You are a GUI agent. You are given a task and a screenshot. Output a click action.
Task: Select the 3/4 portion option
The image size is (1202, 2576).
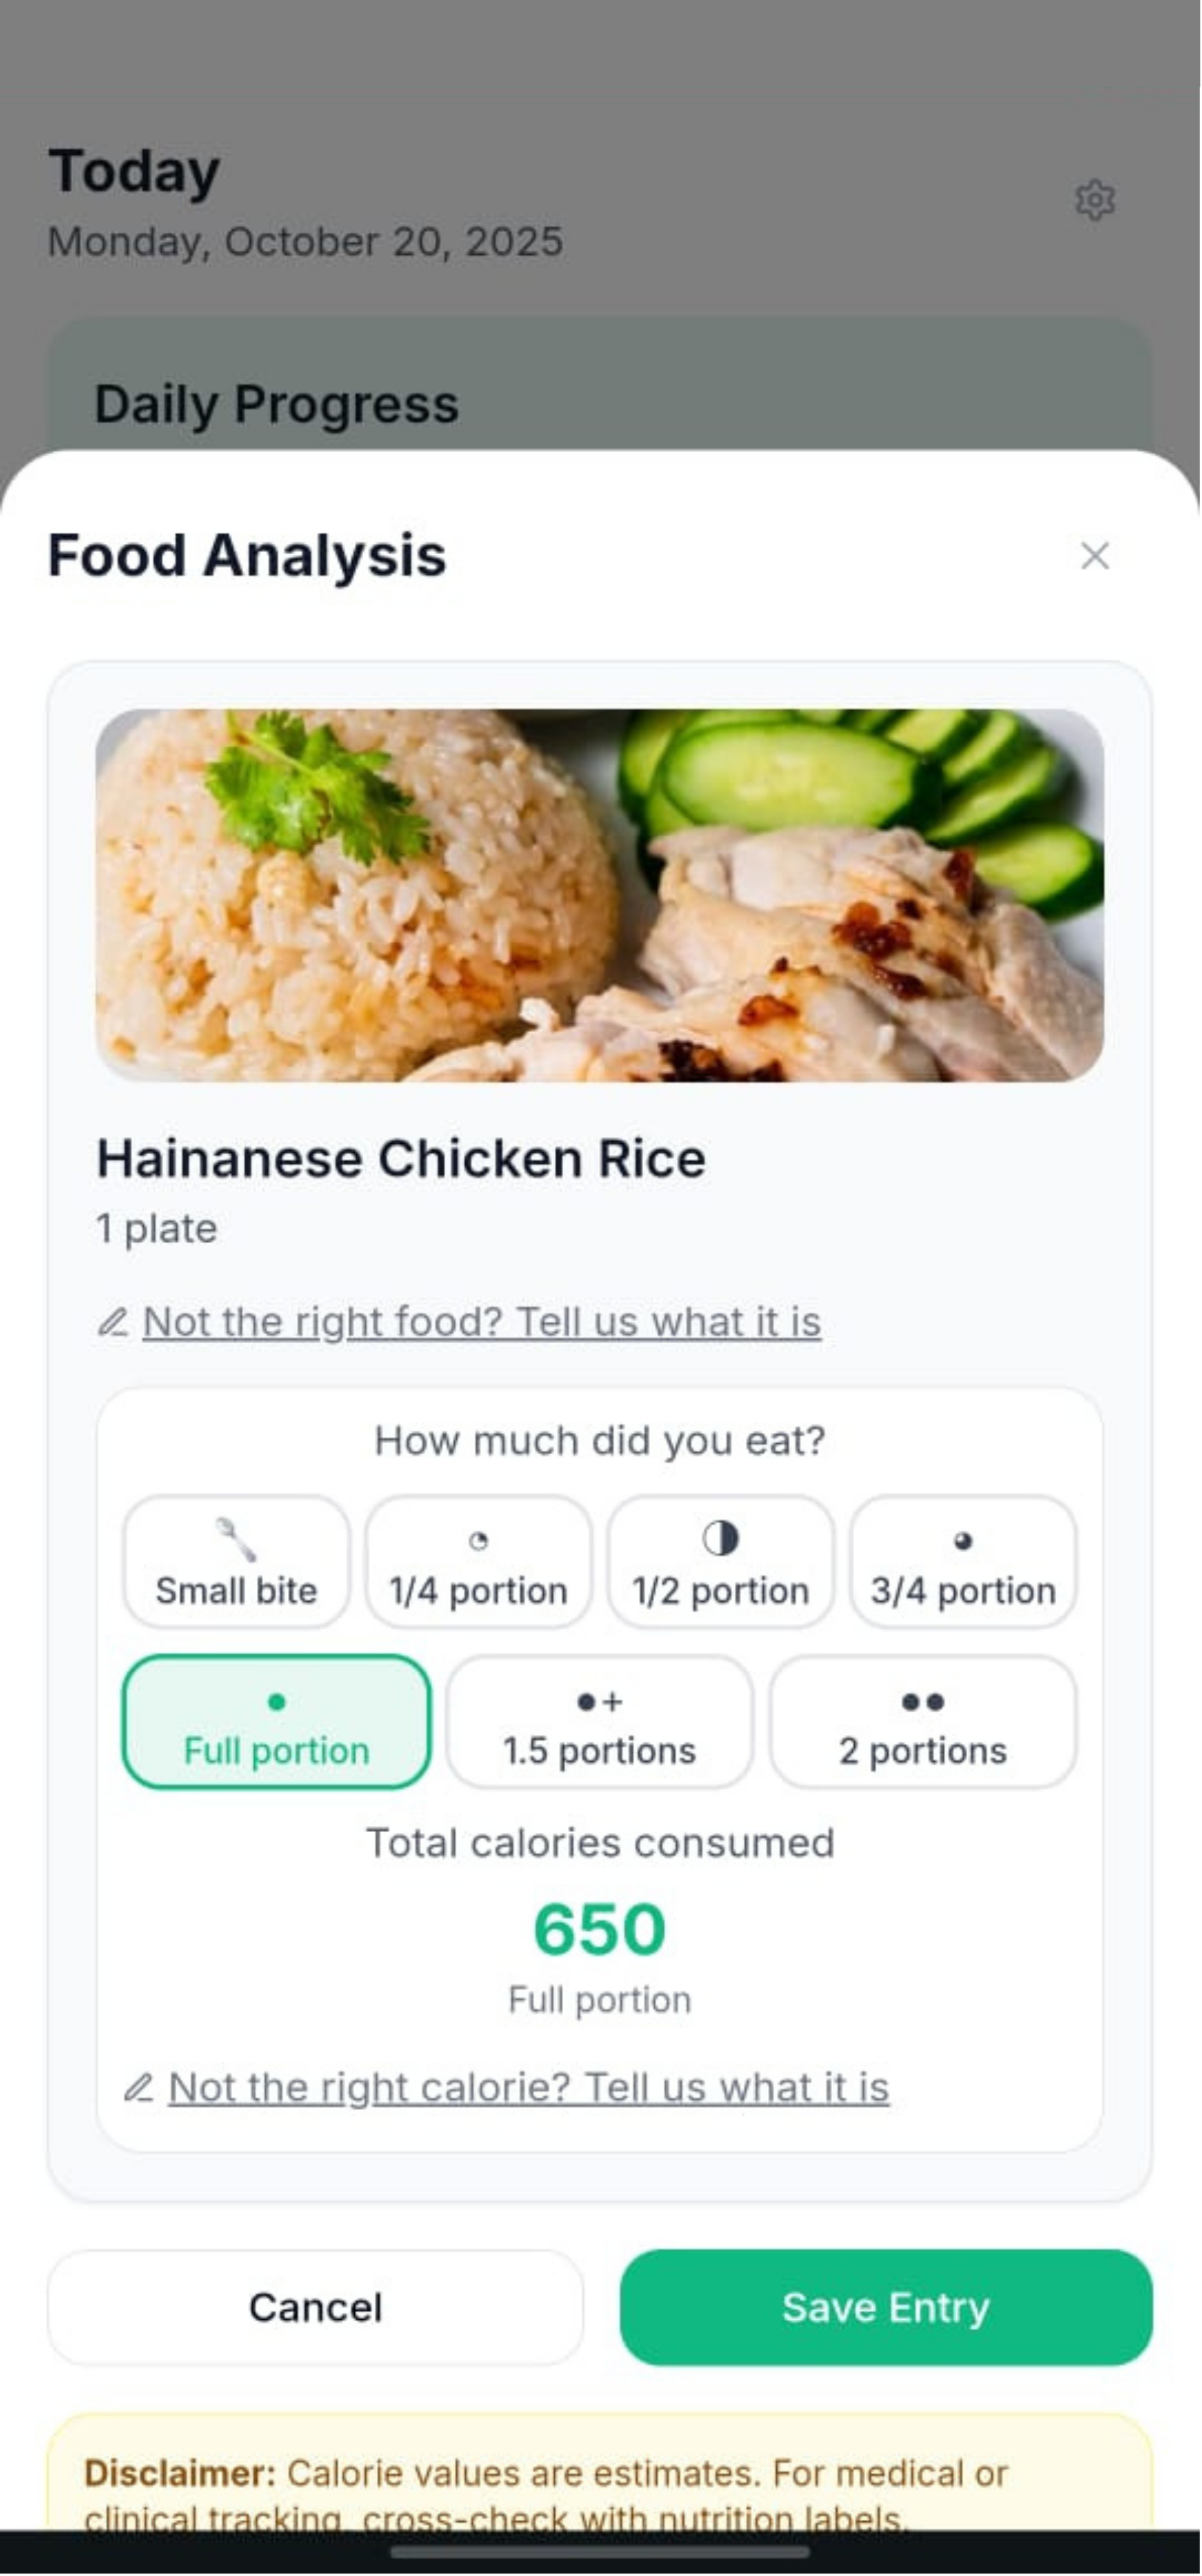pos(963,1562)
